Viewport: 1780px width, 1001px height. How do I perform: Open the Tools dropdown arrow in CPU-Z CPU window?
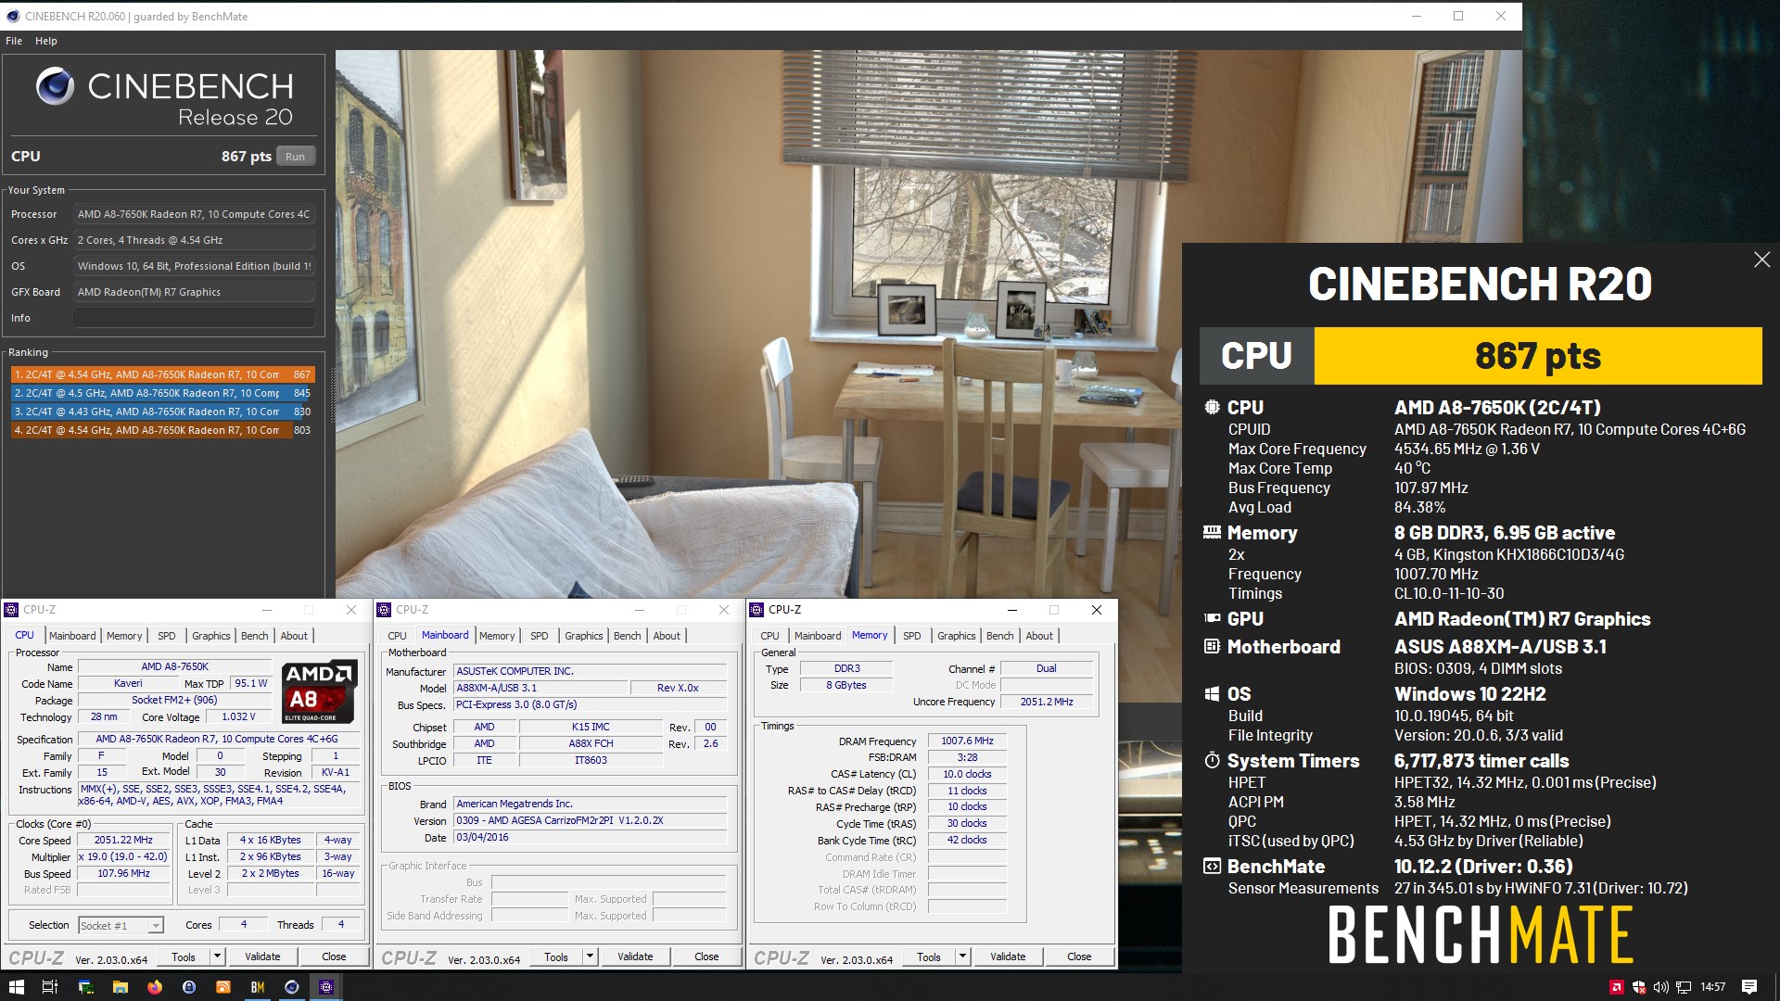[x=217, y=957]
